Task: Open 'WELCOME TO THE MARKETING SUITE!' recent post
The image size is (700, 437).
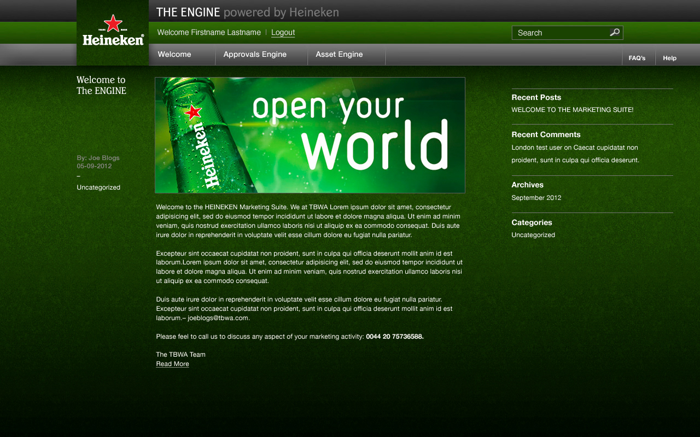Action: click(x=573, y=110)
